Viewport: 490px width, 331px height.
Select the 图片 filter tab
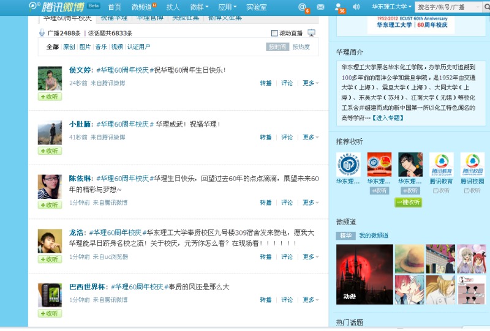(x=85, y=47)
